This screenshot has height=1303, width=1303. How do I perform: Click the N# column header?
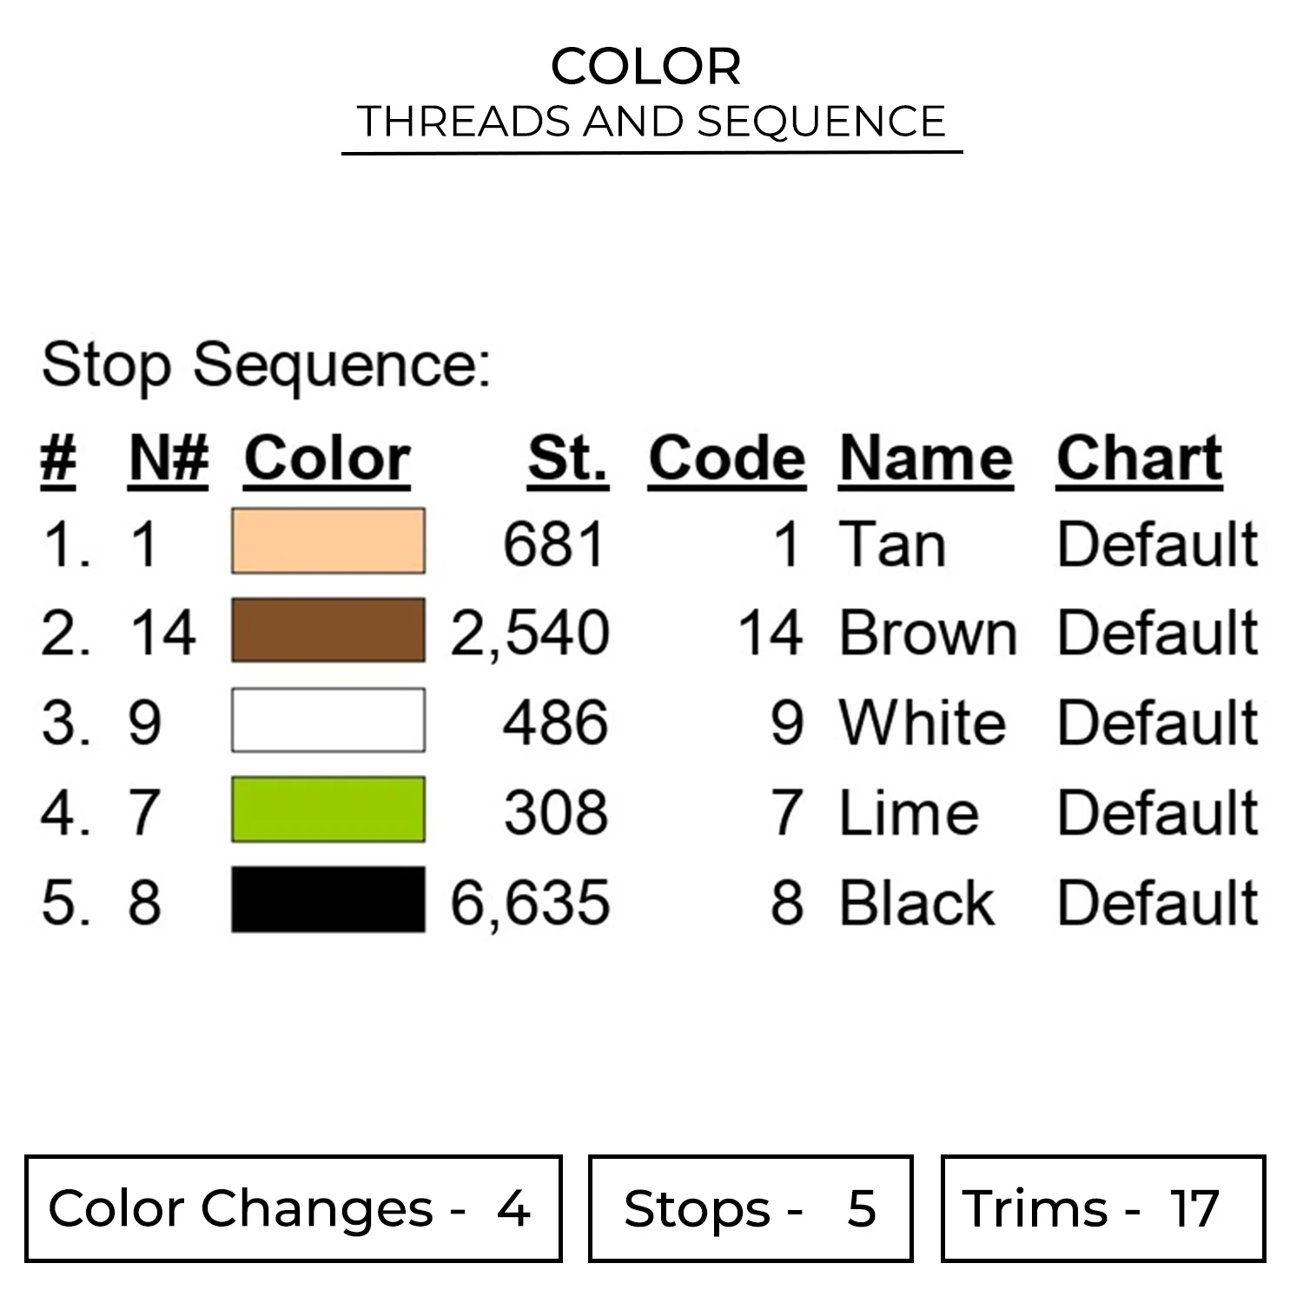click(x=169, y=458)
